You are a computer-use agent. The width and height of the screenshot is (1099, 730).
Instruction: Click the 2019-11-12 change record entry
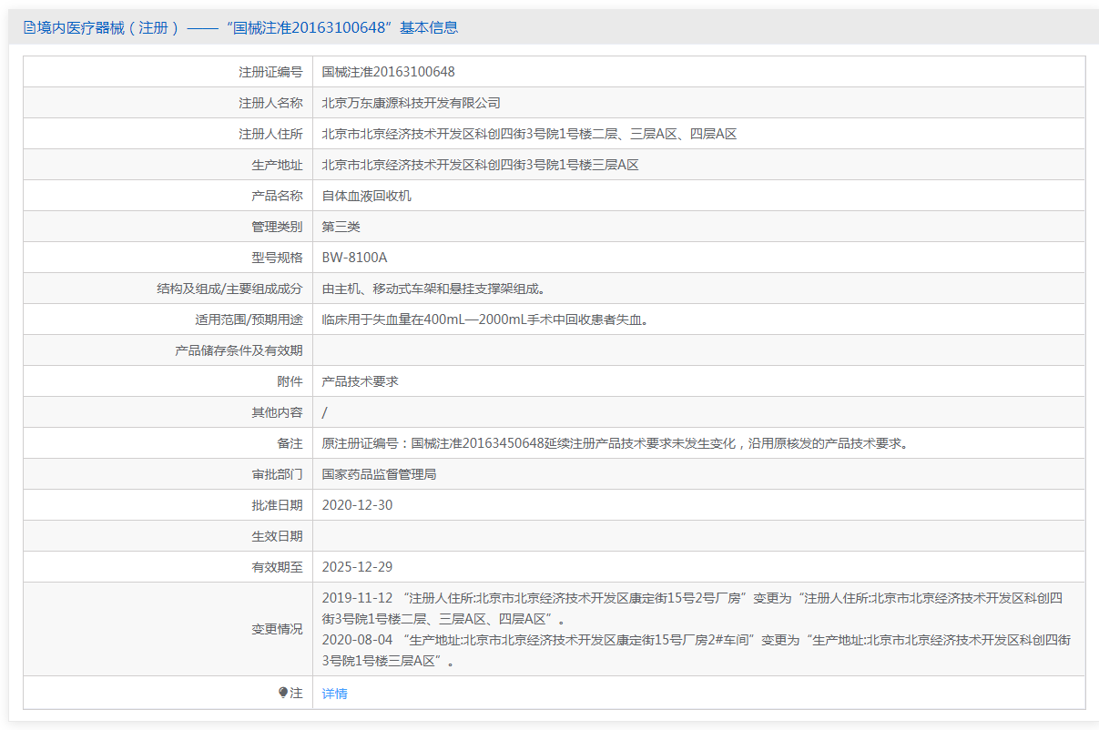[692, 608]
